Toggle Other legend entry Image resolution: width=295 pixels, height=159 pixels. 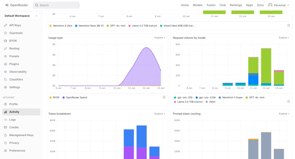210,102
